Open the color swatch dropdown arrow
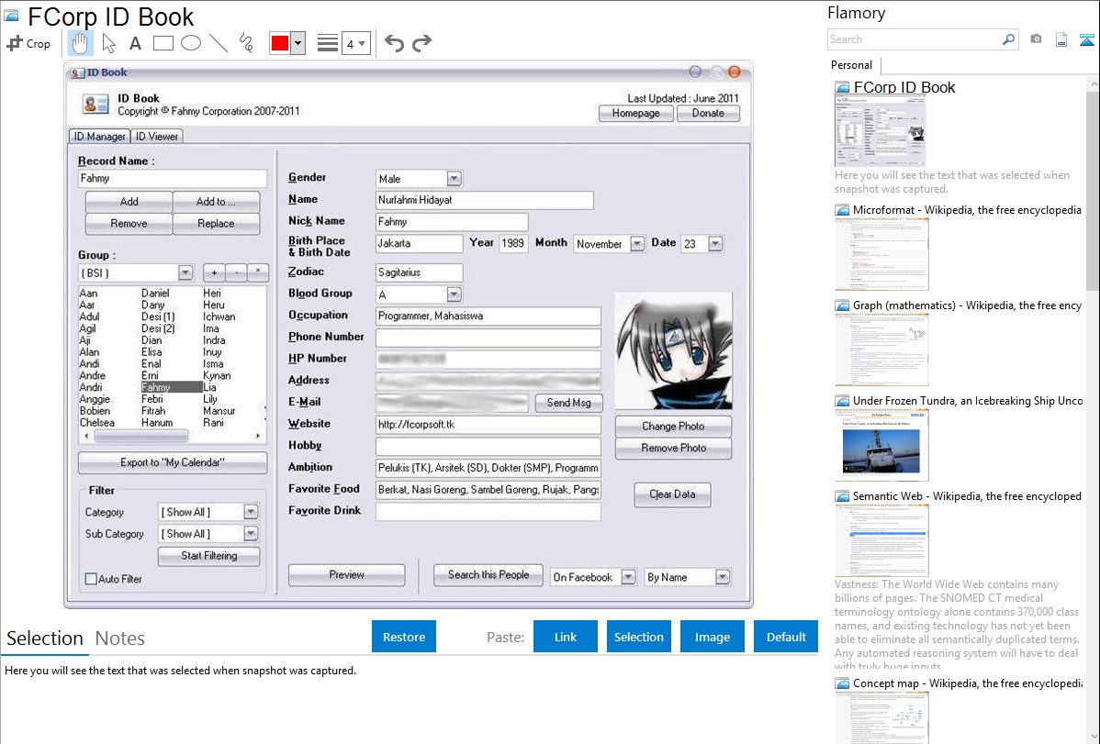This screenshot has width=1100, height=744. pos(298,43)
